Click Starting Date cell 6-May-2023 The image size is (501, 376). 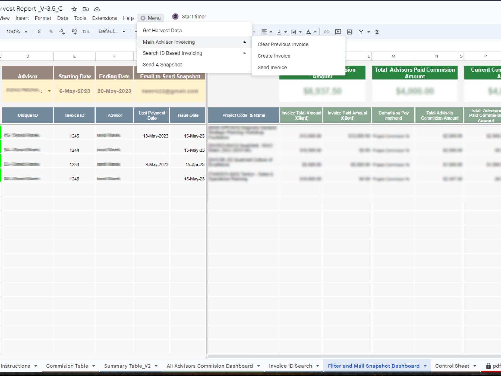74,91
